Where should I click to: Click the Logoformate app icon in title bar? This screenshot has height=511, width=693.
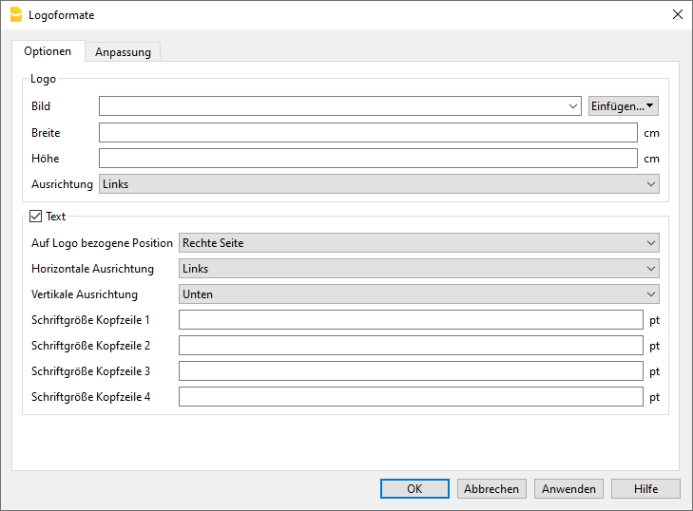pos(15,15)
